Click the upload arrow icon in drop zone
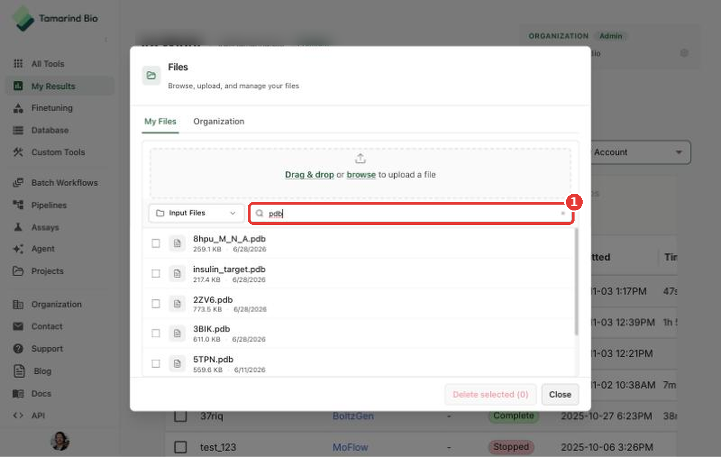721x457 pixels. pyautogui.click(x=360, y=159)
